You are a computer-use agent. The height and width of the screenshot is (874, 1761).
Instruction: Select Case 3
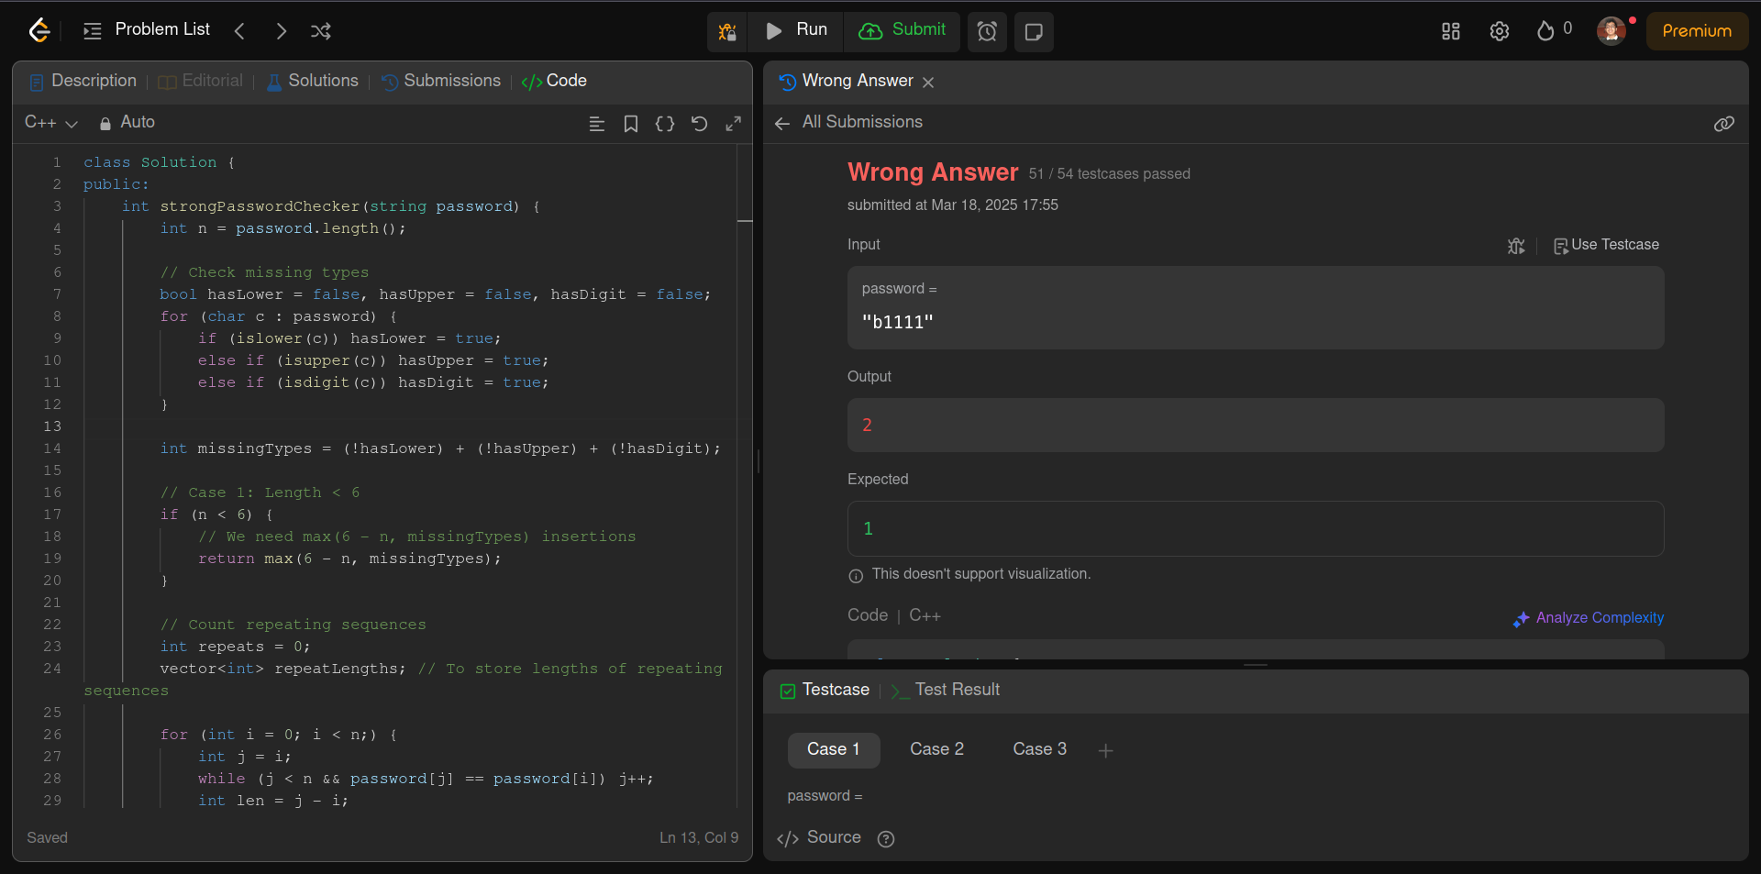(x=1039, y=749)
